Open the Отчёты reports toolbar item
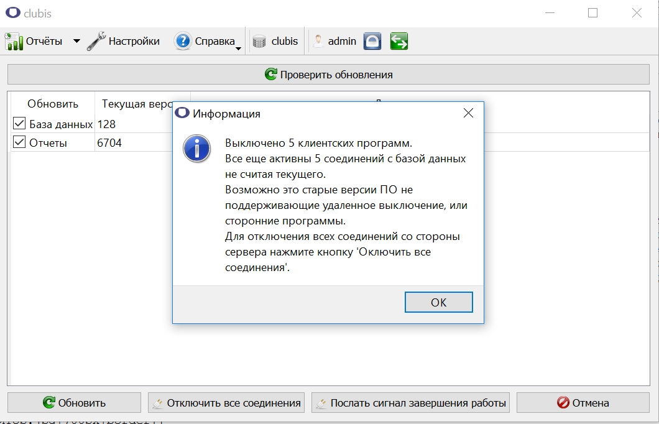Viewport: 659px width, 424px height. [34, 41]
